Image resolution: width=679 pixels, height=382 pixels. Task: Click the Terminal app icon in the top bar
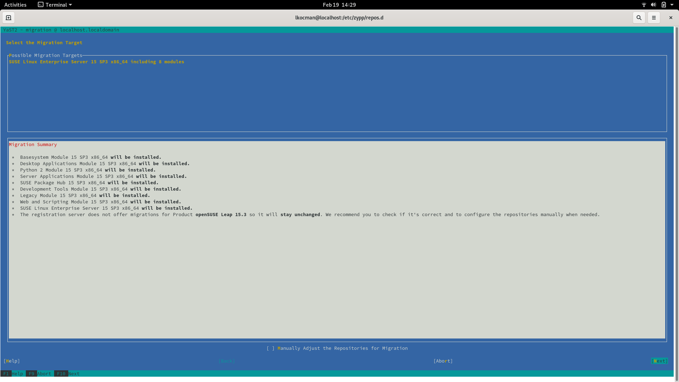pos(41,5)
